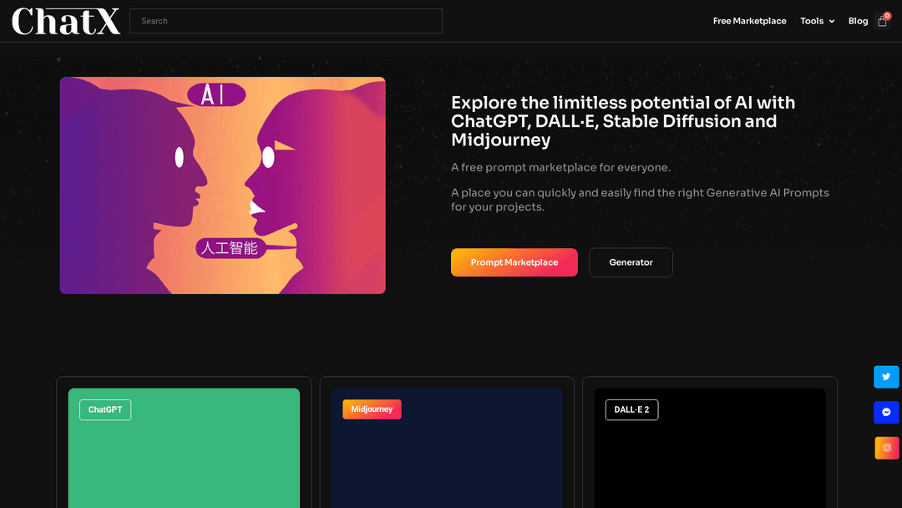Click the 'find the right Generative AI Prompts' paragraph
The height and width of the screenshot is (508, 902).
640,200
